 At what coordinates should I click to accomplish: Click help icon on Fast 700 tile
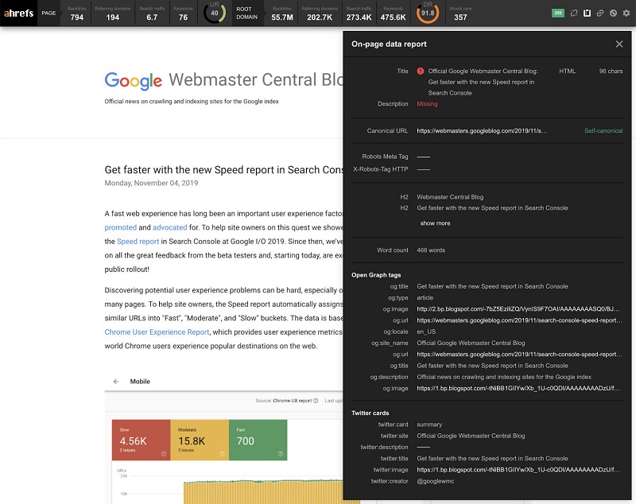click(x=281, y=454)
